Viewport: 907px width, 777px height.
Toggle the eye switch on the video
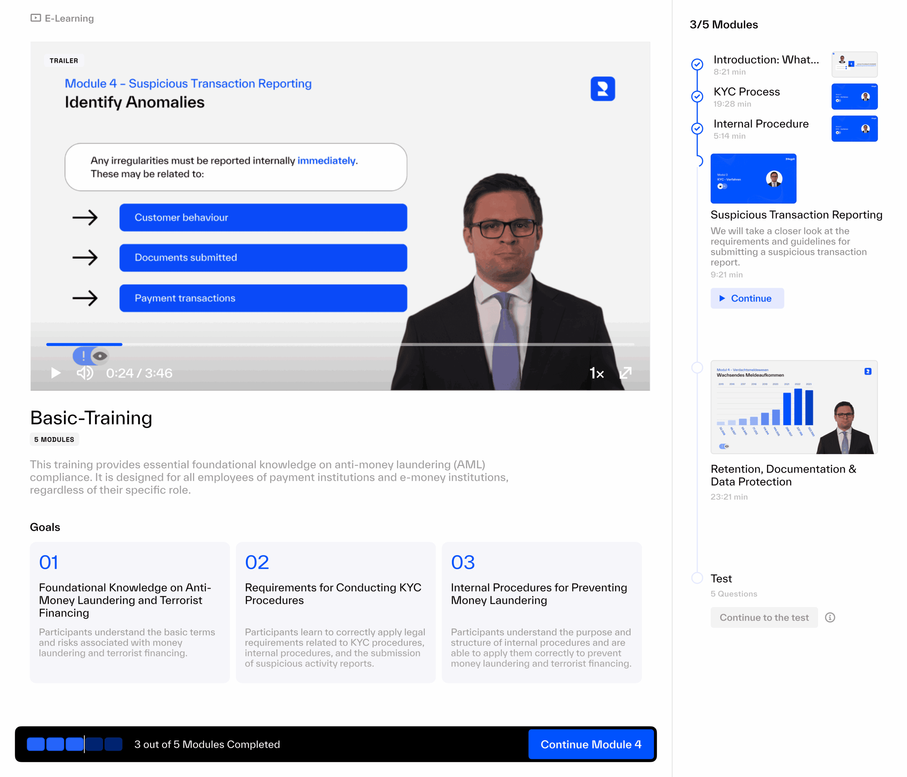click(x=91, y=356)
